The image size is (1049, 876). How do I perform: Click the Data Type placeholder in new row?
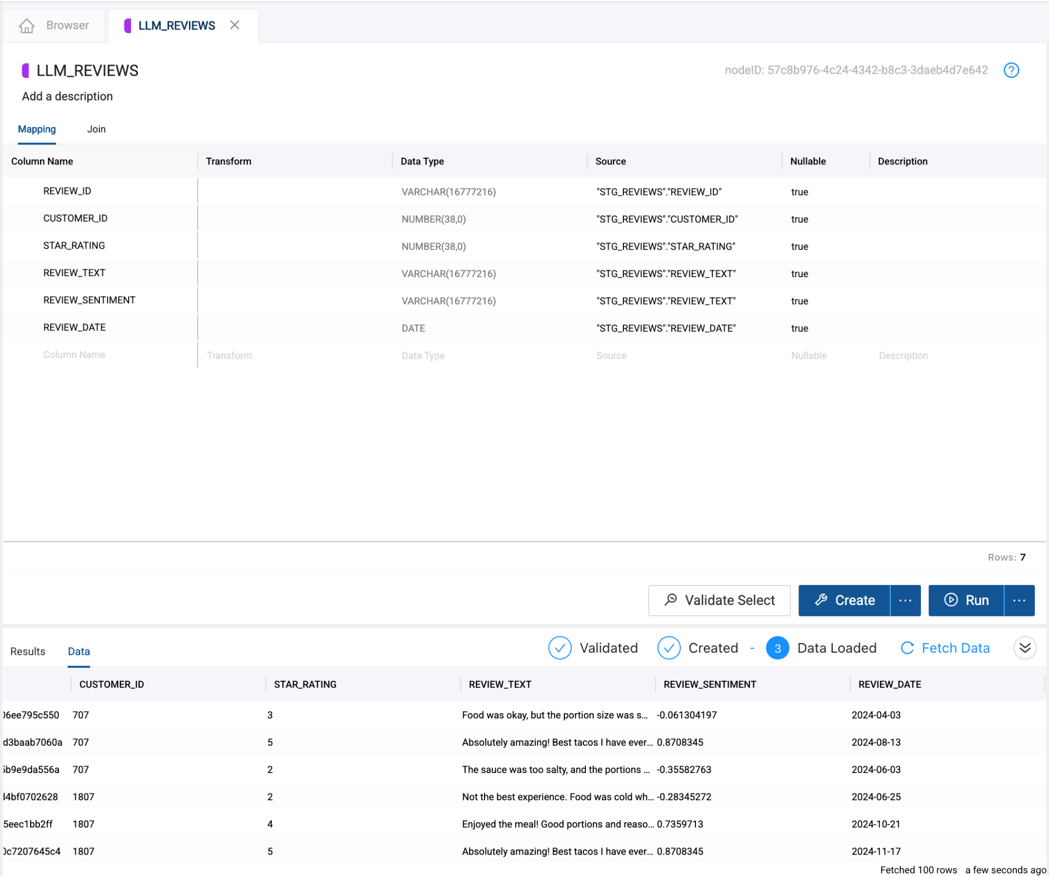click(x=423, y=356)
